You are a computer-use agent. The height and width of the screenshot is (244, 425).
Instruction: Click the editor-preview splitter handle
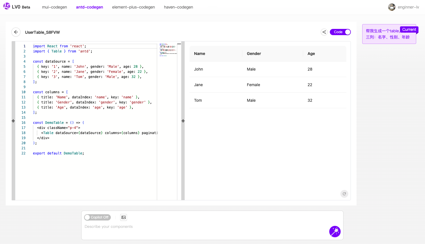point(183,121)
